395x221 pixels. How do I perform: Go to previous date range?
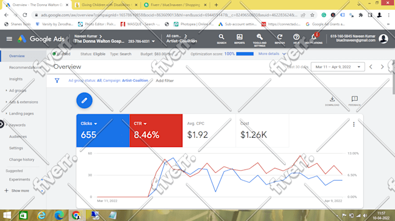click(371, 67)
